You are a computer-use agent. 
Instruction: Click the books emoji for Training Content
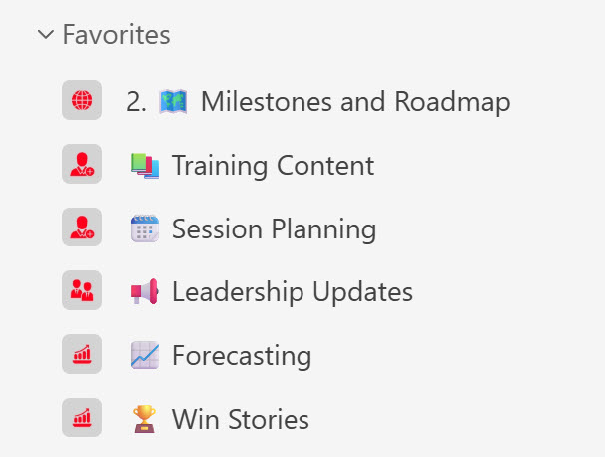(145, 165)
